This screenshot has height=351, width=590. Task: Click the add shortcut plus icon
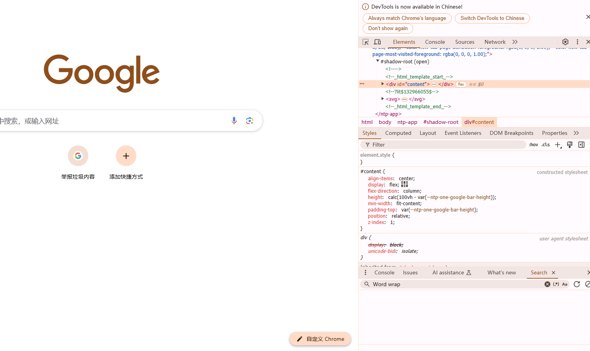point(126,156)
